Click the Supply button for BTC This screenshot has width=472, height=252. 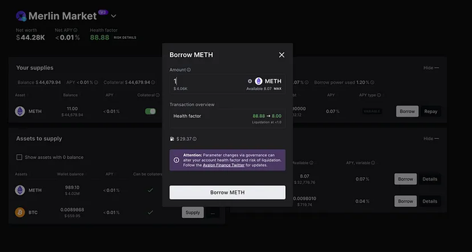[x=193, y=212]
